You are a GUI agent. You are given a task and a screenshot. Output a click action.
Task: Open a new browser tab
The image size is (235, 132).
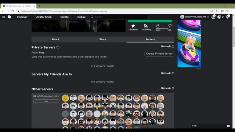tap(40, 6)
